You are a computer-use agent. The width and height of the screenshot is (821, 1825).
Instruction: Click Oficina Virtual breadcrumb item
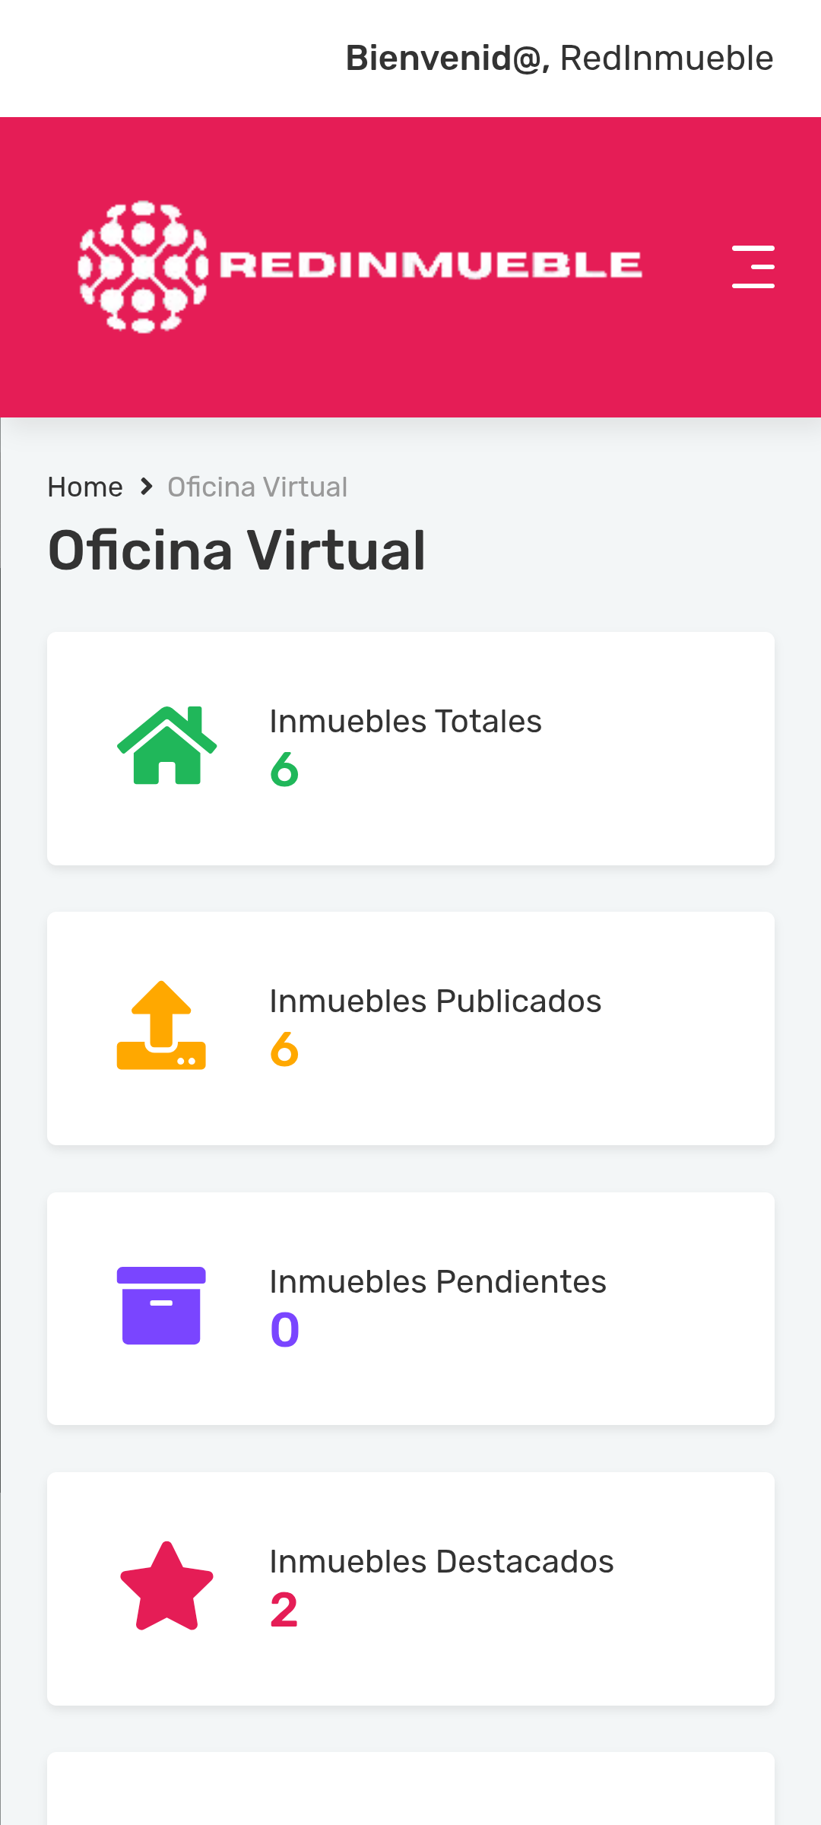(257, 487)
